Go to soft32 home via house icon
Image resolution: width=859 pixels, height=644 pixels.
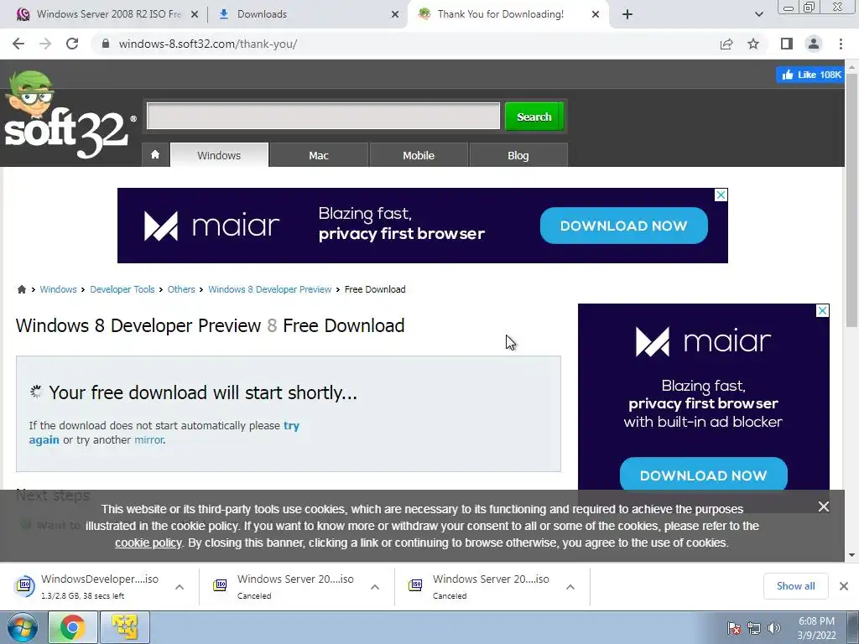[x=155, y=155]
